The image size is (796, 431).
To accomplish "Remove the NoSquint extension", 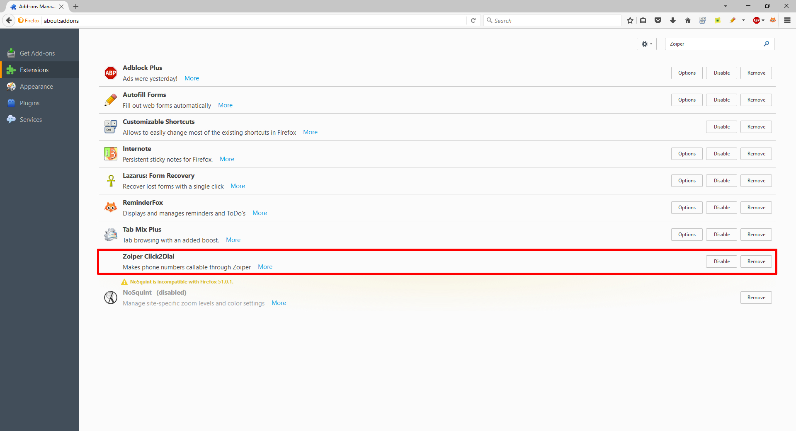I will click(x=756, y=298).
